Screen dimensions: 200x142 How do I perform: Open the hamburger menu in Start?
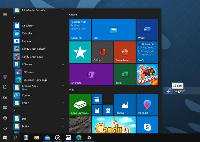click(5, 14)
